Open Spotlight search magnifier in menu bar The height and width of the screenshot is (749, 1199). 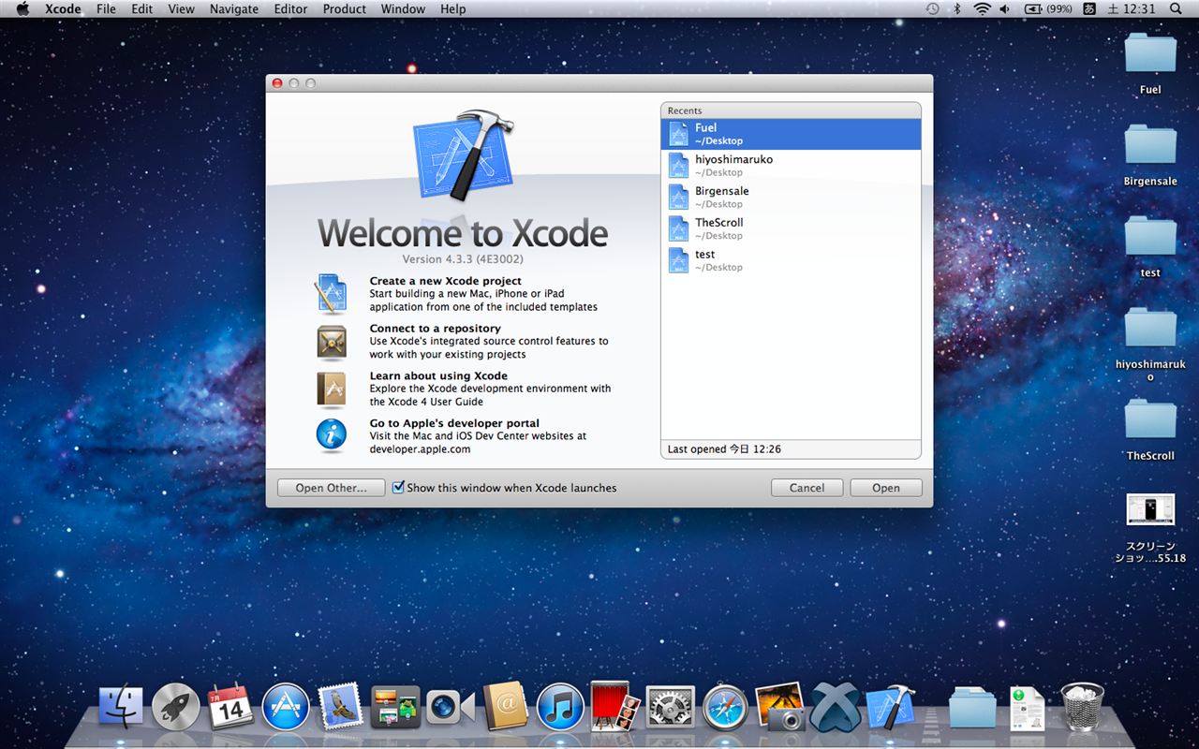[x=1177, y=8]
